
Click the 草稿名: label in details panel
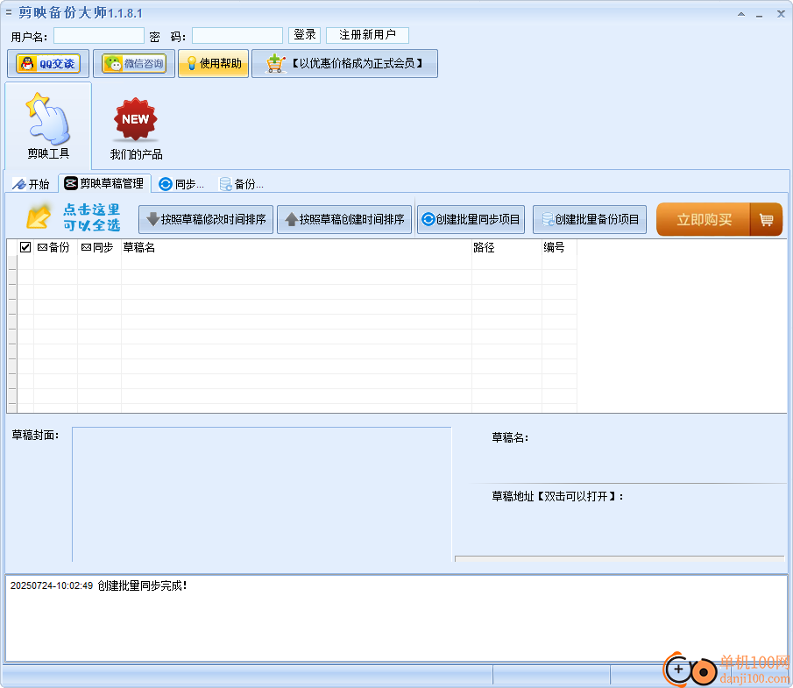point(510,437)
